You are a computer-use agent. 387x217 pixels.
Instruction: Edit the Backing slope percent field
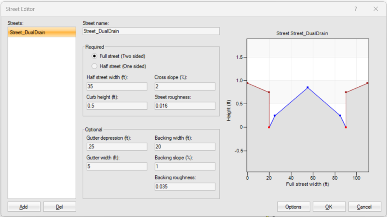click(185, 166)
